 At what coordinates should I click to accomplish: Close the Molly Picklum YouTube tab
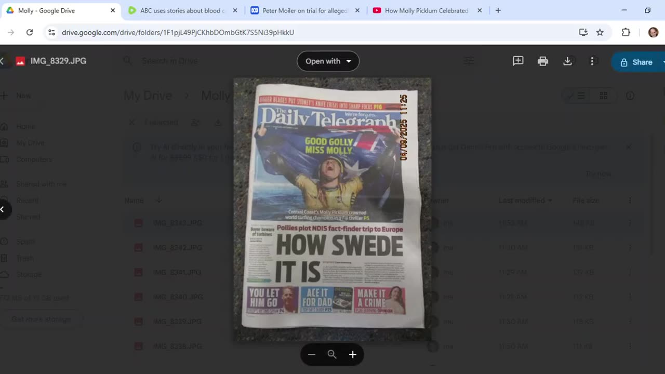(x=480, y=10)
